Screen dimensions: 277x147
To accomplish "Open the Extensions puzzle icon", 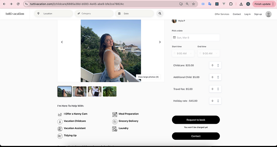I will point(231,4).
